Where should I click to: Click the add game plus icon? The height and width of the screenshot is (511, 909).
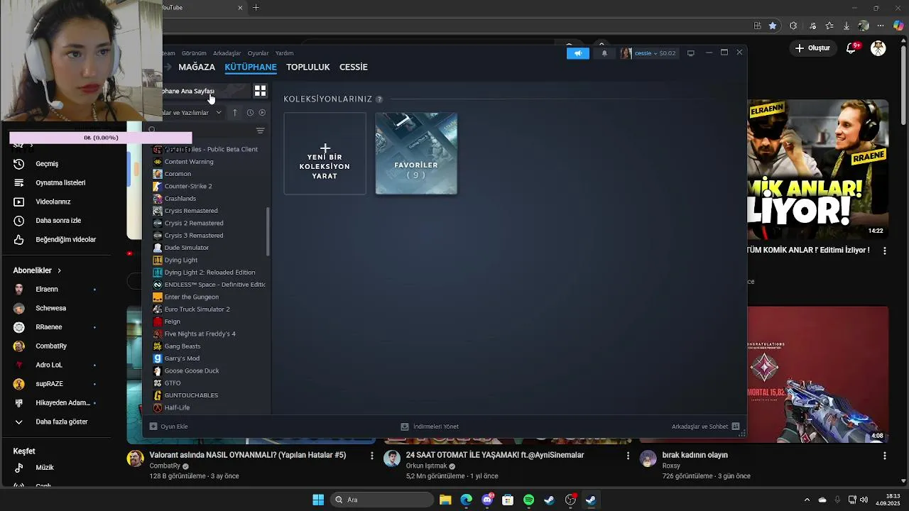[153, 427]
